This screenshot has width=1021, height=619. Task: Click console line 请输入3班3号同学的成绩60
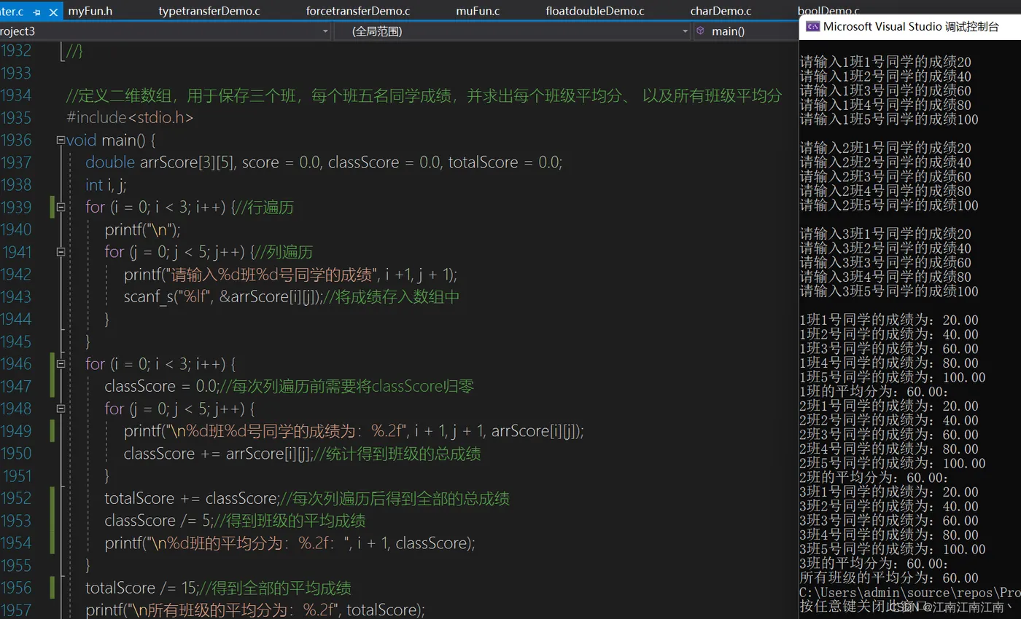885,263
